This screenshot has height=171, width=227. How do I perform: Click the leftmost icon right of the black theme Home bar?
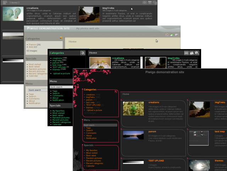pos(187,53)
